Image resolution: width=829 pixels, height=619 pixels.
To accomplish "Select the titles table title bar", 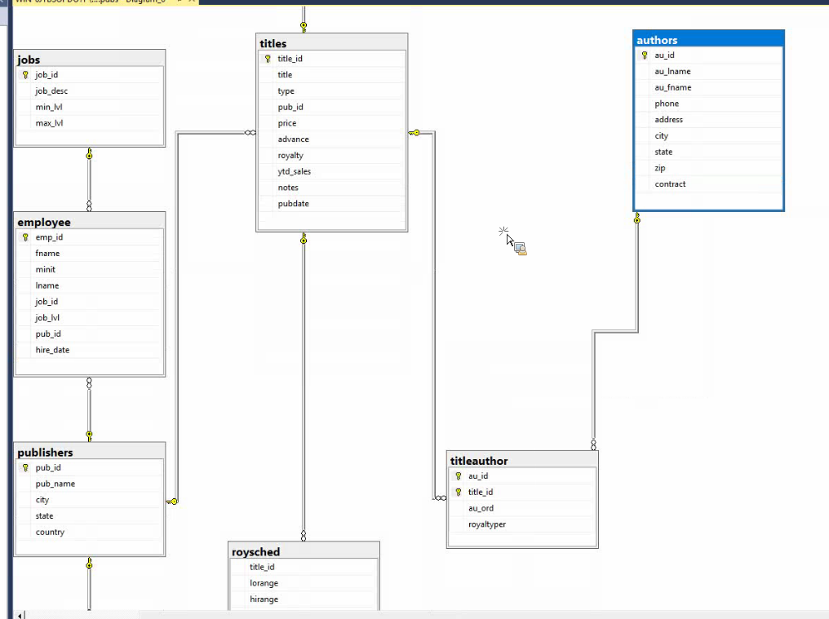I will point(331,43).
